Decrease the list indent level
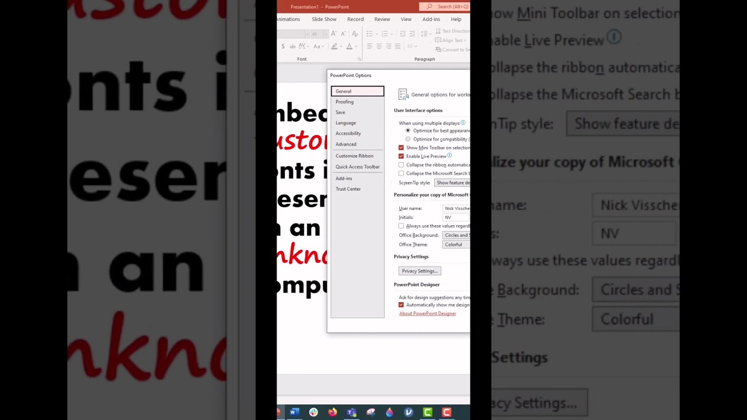The image size is (747, 420). [x=402, y=34]
